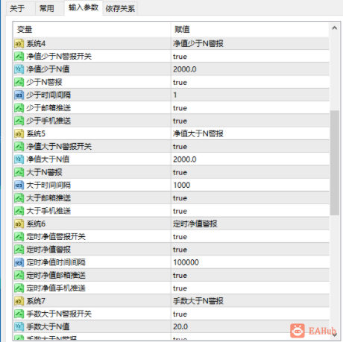The width and height of the screenshot is (343, 342).
Task: Click the string icon beside 系统4
Action: coord(19,44)
